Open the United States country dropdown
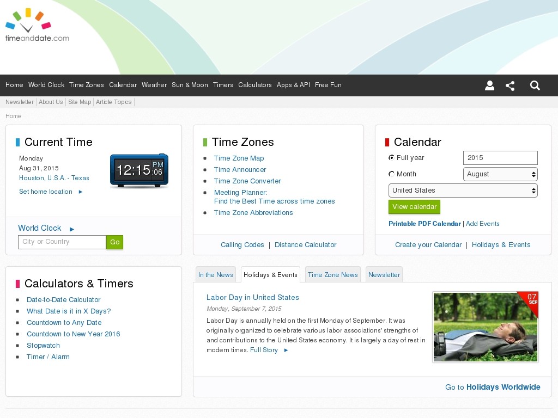The width and height of the screenshot is (558, 418). coord(463,190)
